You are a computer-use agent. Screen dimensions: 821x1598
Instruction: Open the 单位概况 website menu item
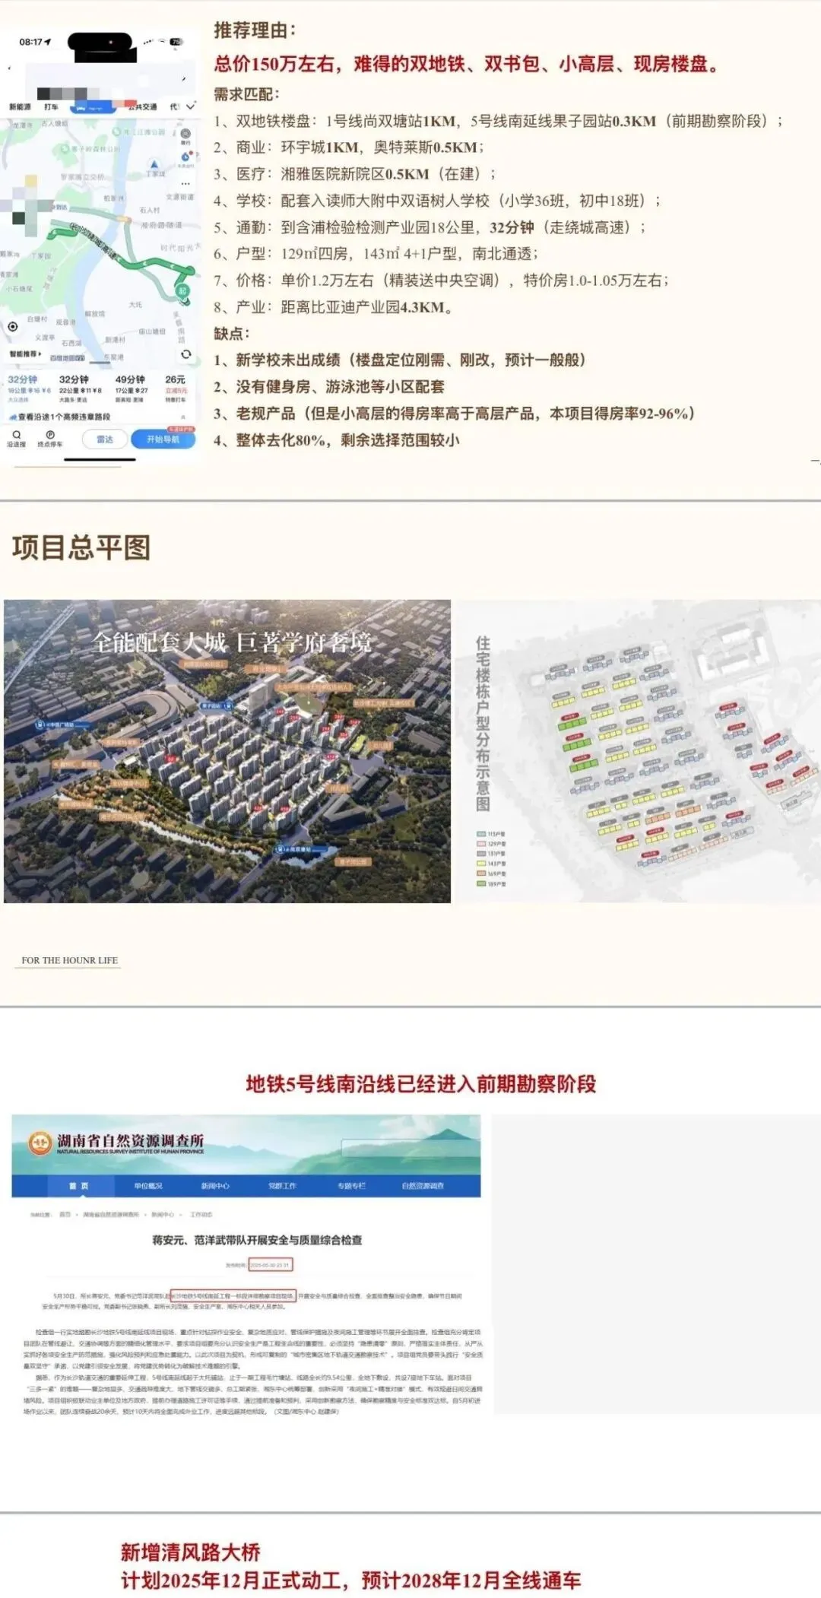tap(148, 1186)
